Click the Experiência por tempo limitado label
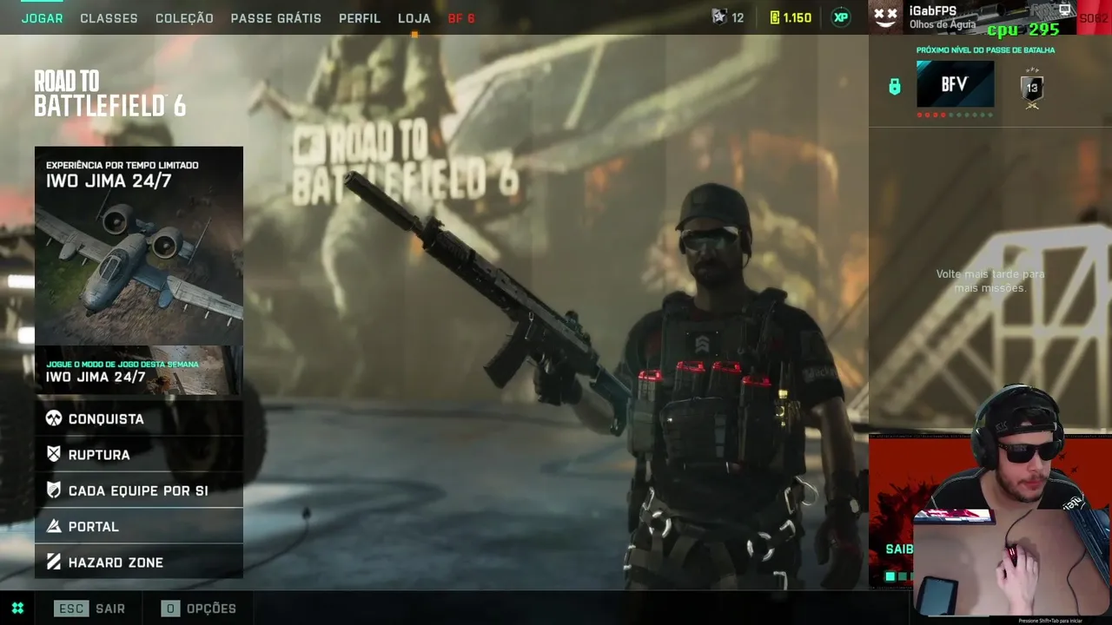Image resolution: width=1112 pixels, height=625 pixels. (122, 165)
